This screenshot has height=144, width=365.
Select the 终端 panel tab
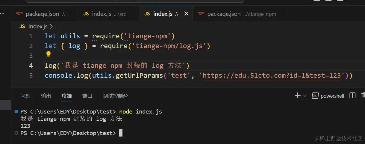click(67, 96)
